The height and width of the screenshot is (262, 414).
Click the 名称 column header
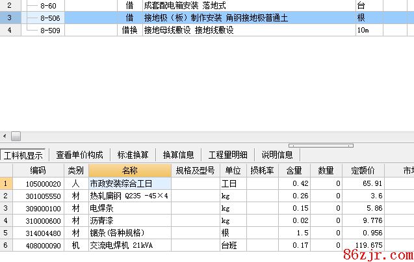(x=129, y=170)
